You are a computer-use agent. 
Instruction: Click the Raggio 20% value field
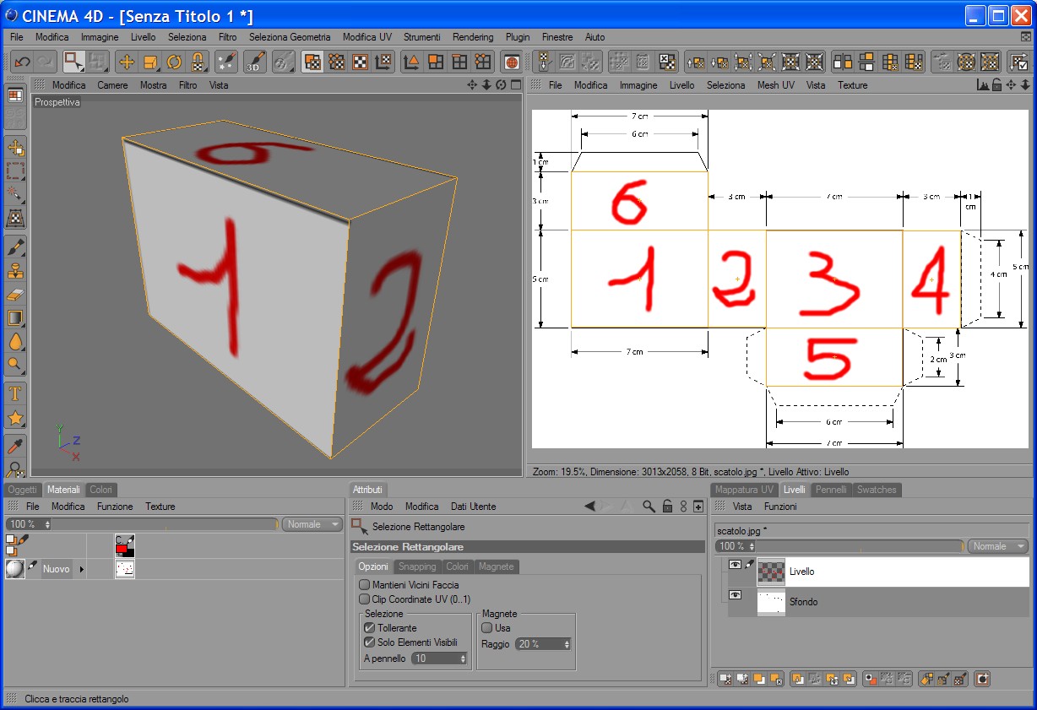point(544,643)
